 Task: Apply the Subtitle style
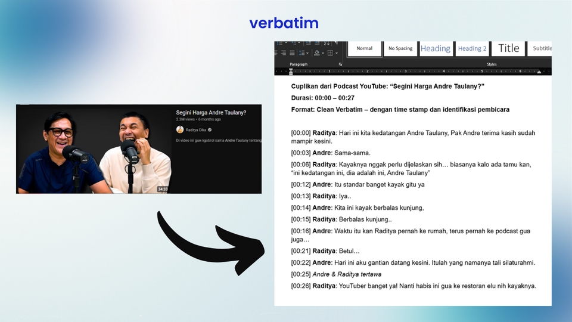(x=540, y=48)
